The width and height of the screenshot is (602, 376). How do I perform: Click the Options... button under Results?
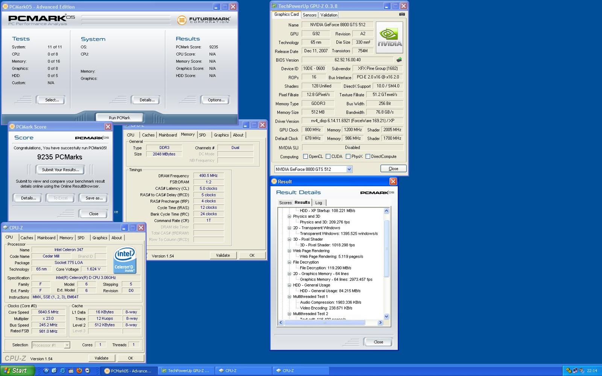216,100
